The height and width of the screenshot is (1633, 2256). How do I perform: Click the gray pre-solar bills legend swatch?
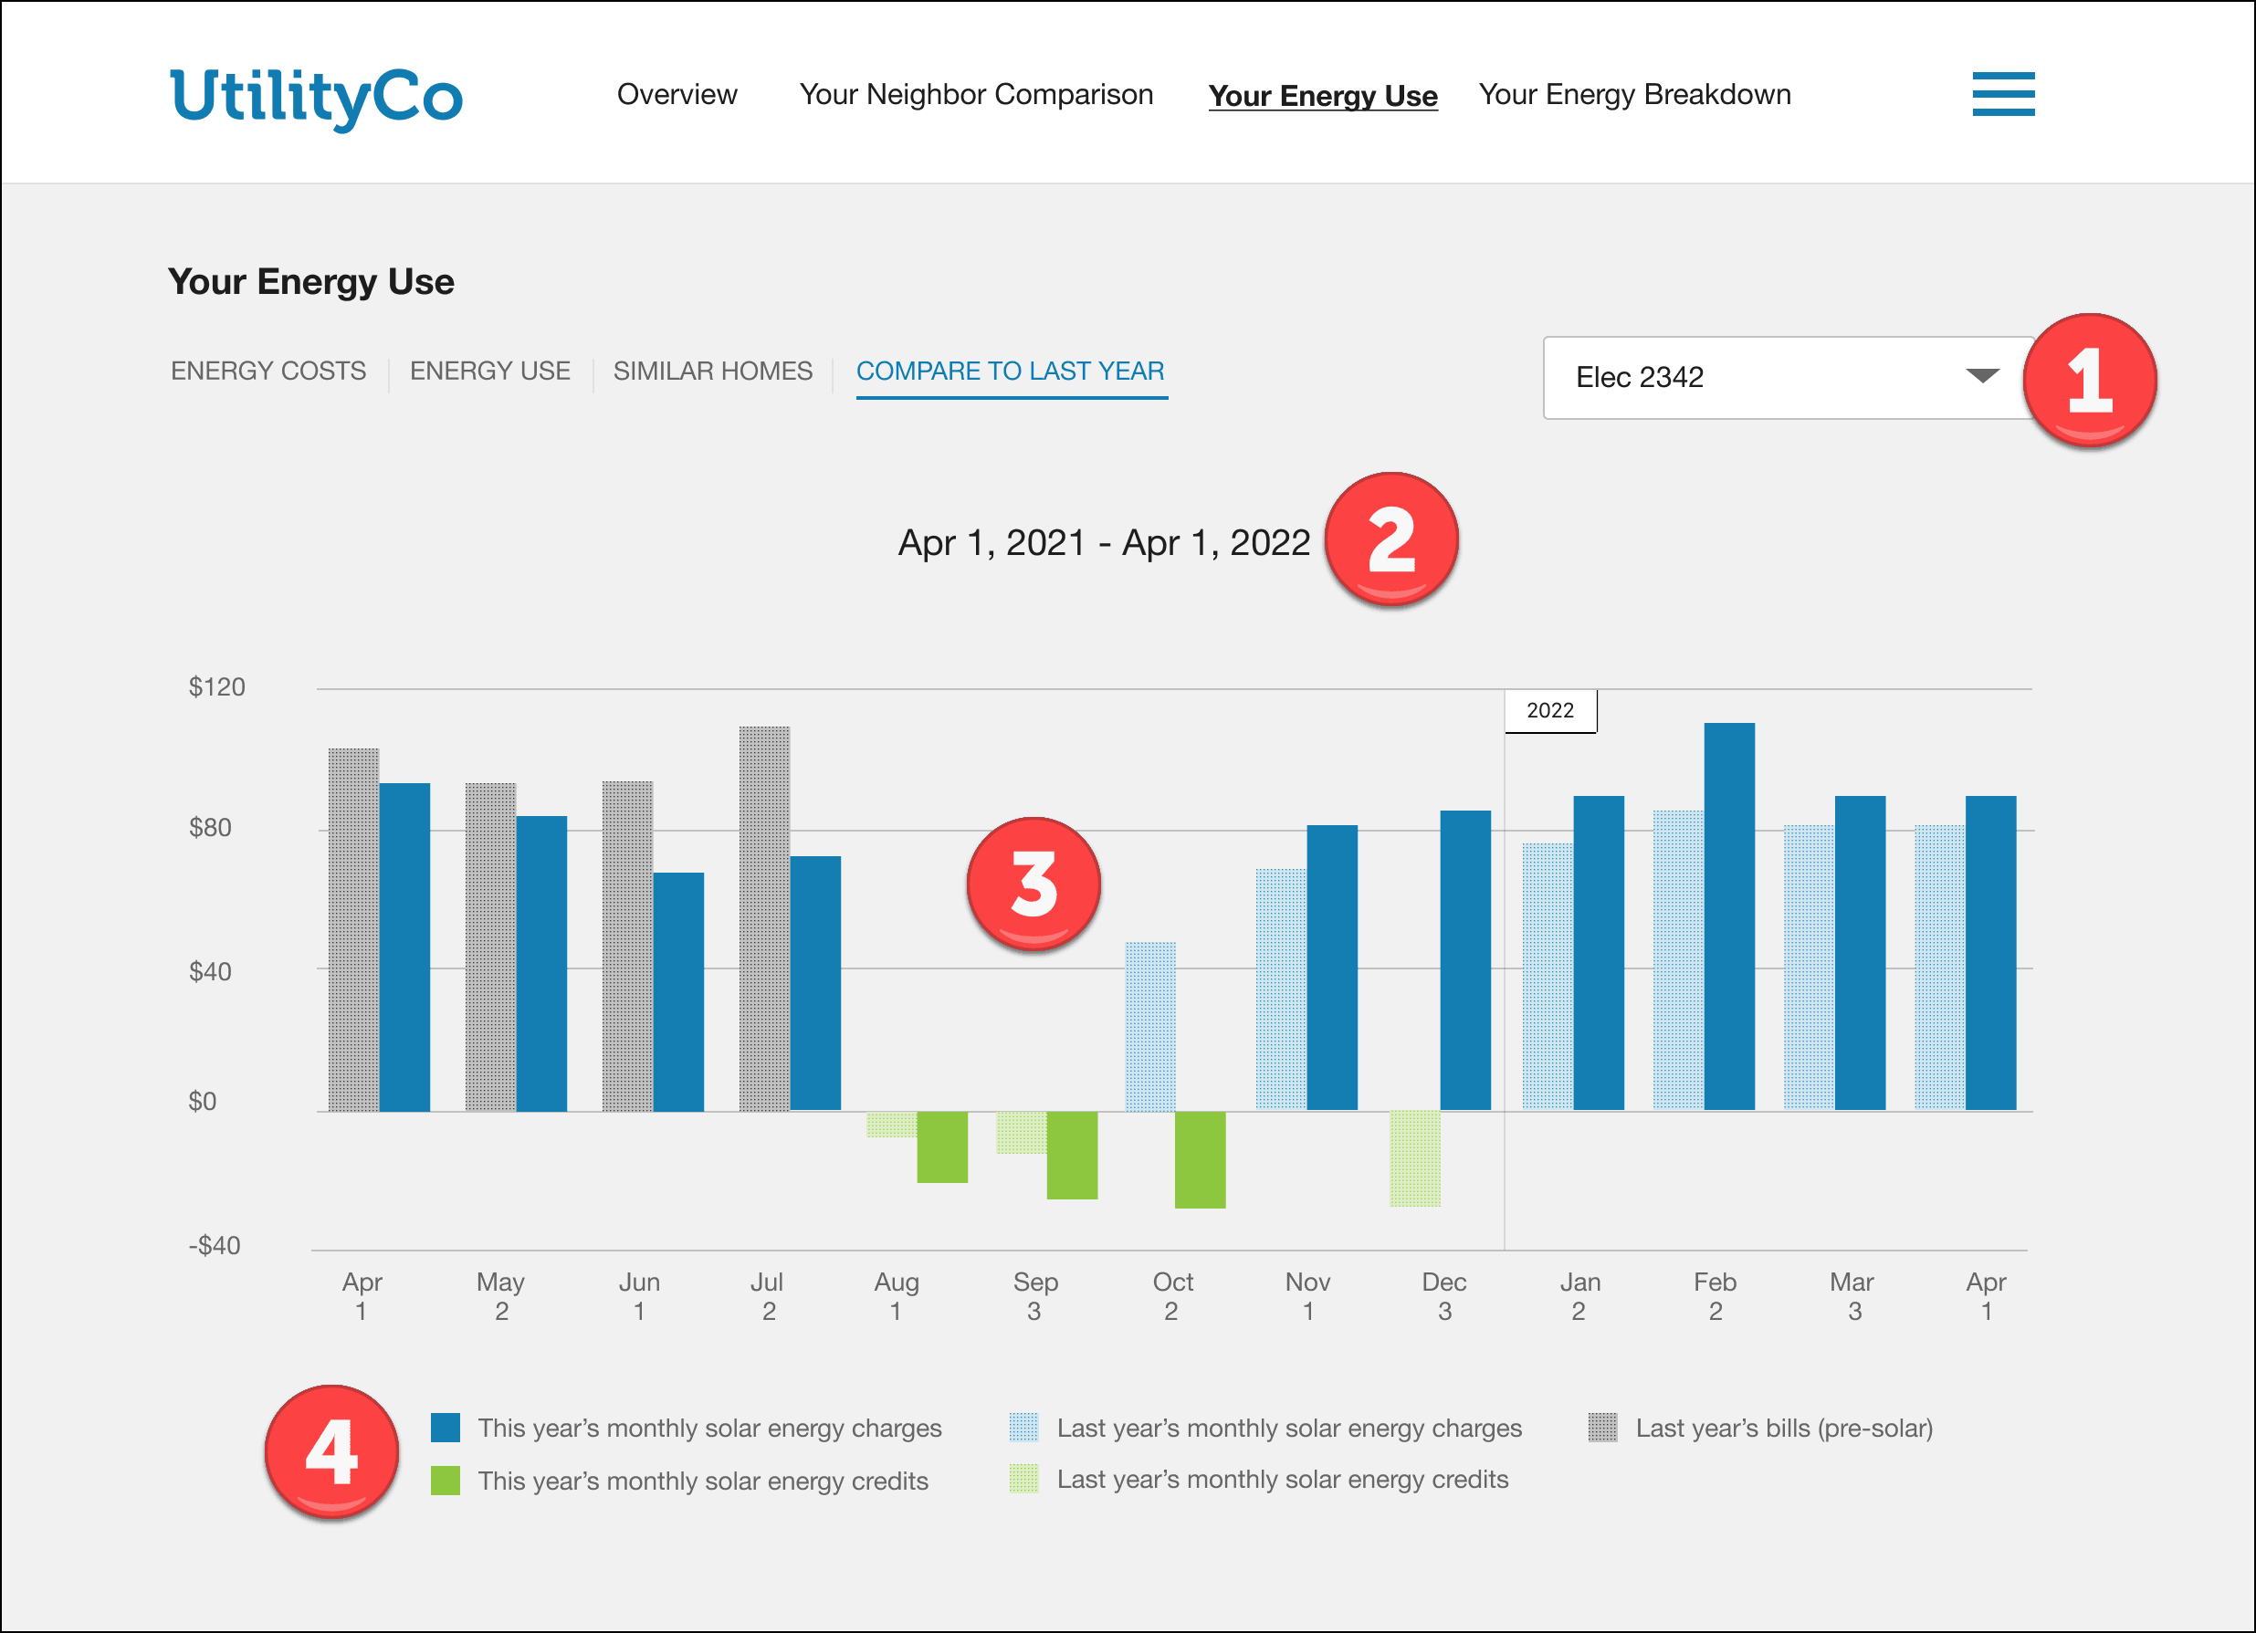pyautogui.click(x=1603, y=1427)
